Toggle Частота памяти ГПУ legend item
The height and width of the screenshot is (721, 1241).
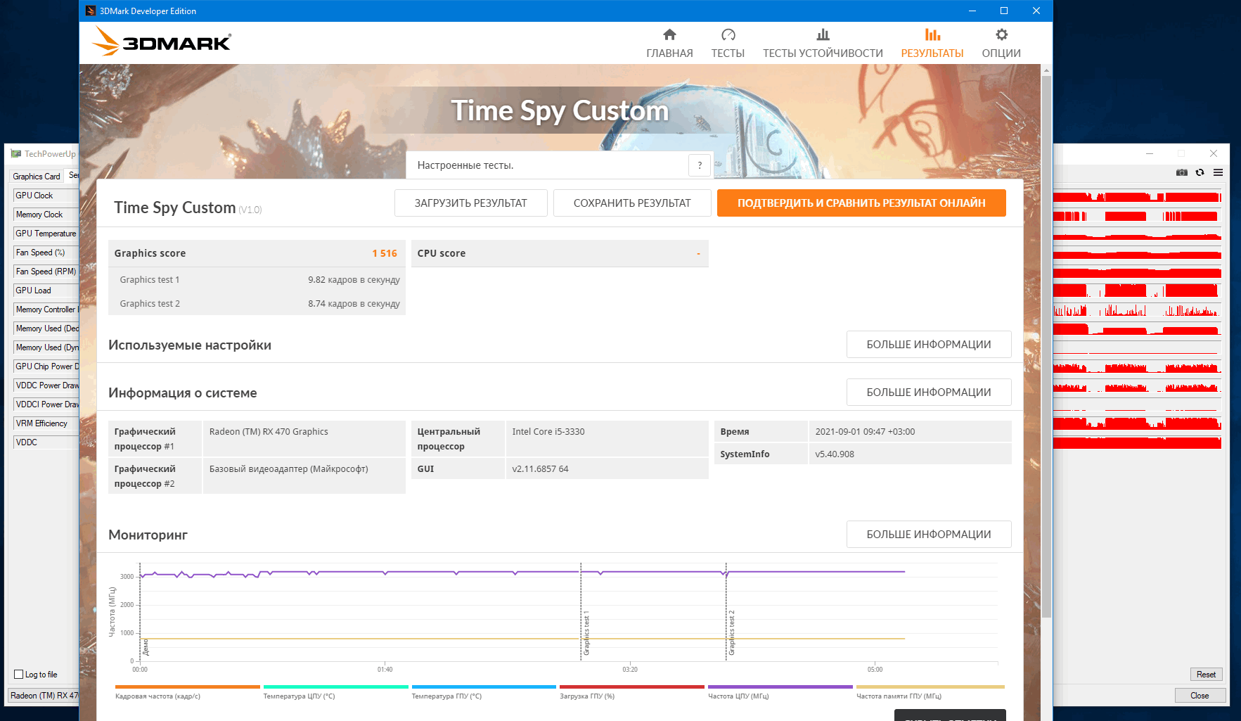(930, 692)
